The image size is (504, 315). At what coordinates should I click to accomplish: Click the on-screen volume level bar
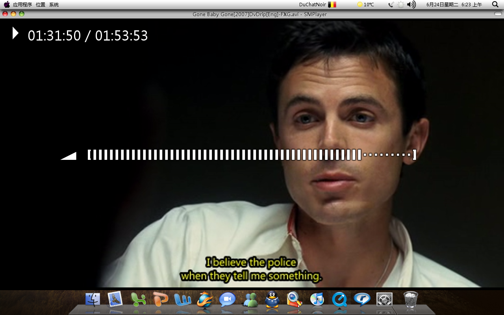(252, 155)
